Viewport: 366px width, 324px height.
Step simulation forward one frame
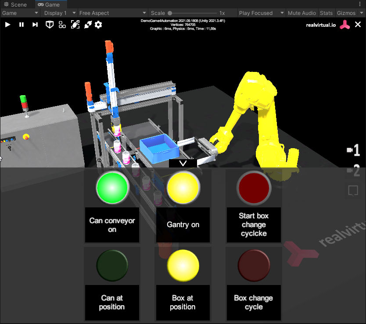(x=35, y=25)
